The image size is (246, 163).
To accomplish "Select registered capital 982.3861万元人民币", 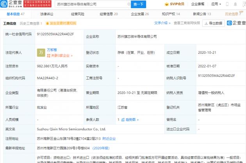I will point(52,66).
